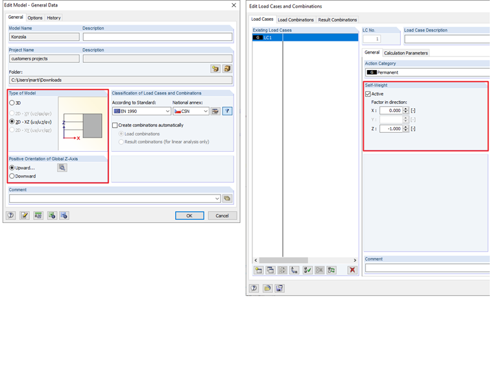Select all load cases checkmark icon

pyautogui.click(x=307, y=270)
